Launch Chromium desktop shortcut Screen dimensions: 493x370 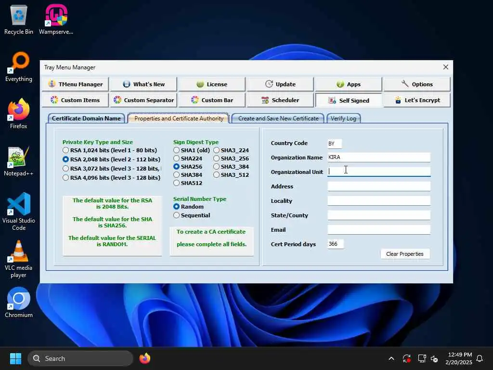coord(19,303)
